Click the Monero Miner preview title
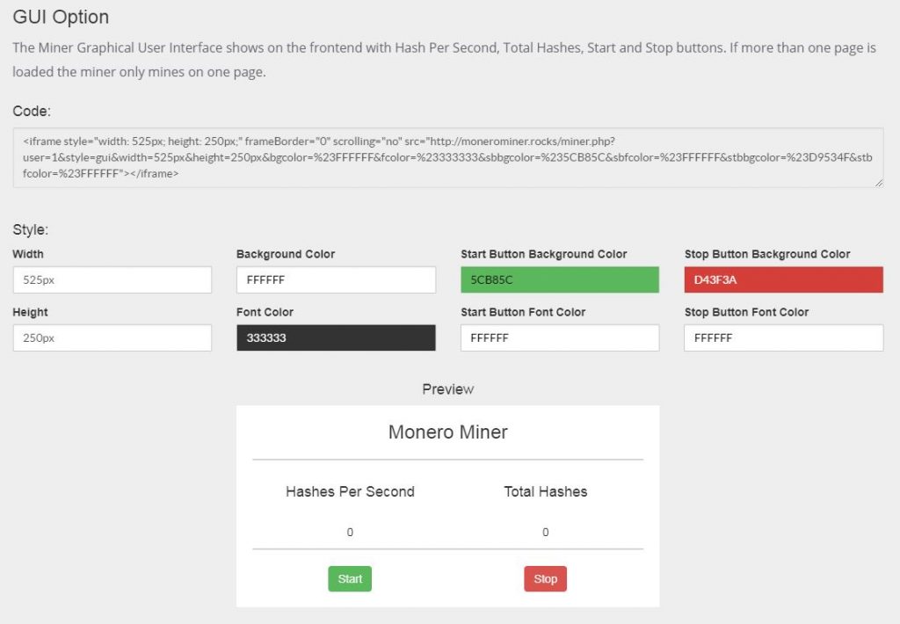The width and height of the screenshot is (900, 624). 447,432
